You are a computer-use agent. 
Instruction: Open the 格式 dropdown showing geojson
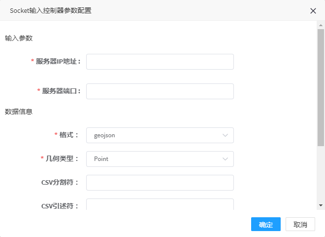click(x=160, y=135)
